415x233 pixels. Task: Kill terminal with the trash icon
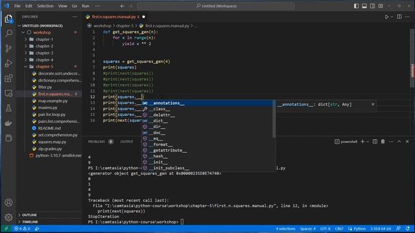click(x=383, y=142)
